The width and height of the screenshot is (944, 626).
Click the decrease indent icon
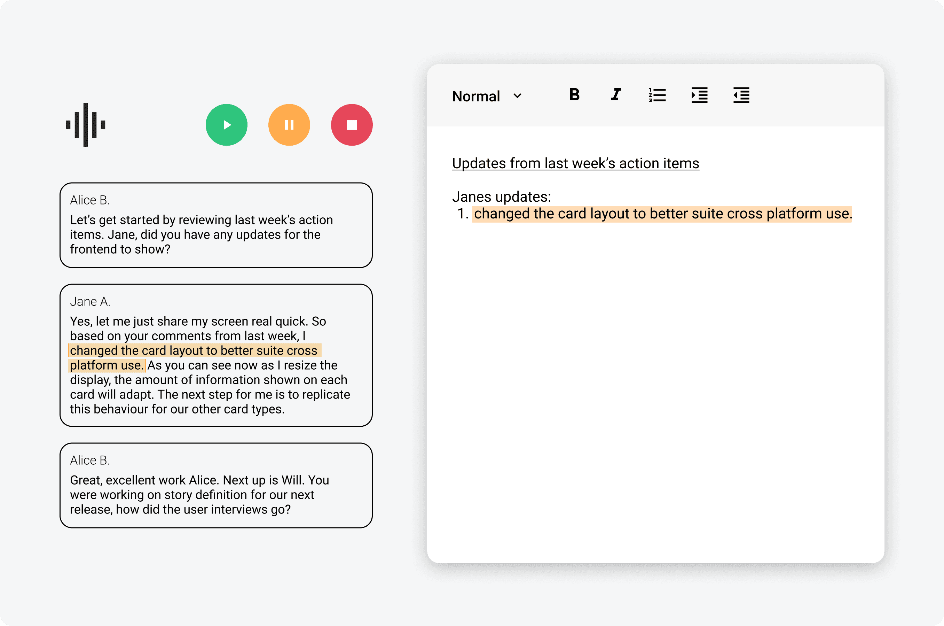pos(741,94)
